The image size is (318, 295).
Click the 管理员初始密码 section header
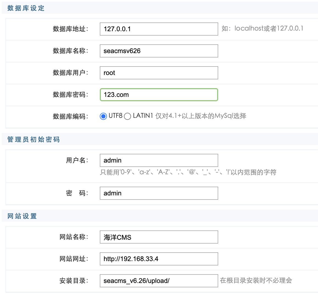click(x=33, y=140)
